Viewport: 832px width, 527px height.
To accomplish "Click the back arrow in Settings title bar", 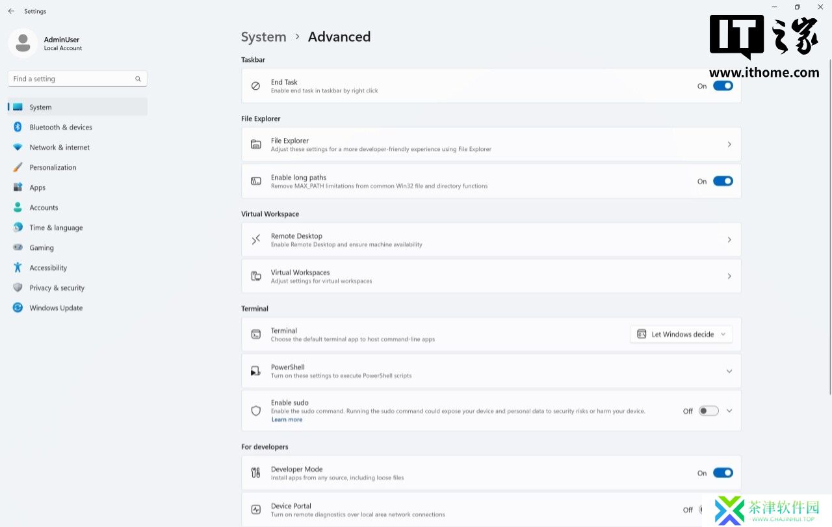I will [11, 11].
